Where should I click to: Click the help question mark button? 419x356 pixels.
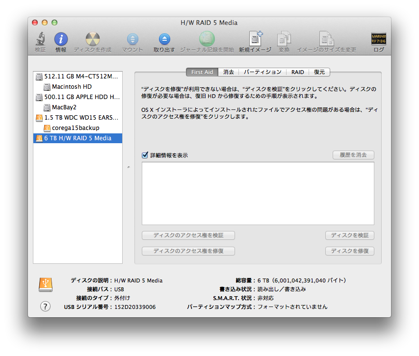pos(45,306)
